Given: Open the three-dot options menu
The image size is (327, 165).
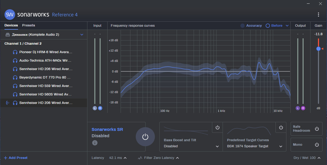Looking at the screenshot, I should tap(318, 15).
